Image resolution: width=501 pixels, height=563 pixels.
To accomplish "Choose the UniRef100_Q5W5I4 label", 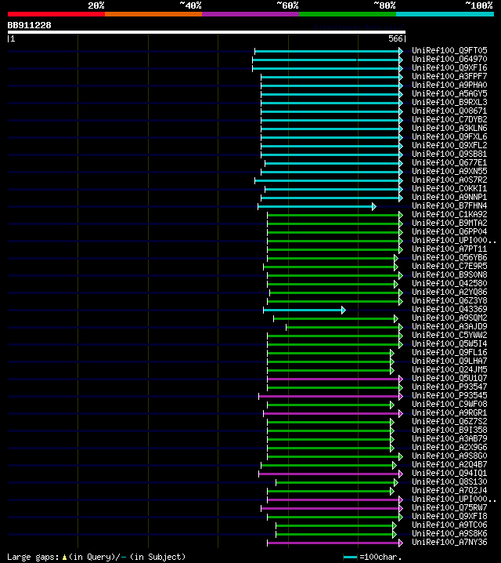I will (x=449, y=343).
